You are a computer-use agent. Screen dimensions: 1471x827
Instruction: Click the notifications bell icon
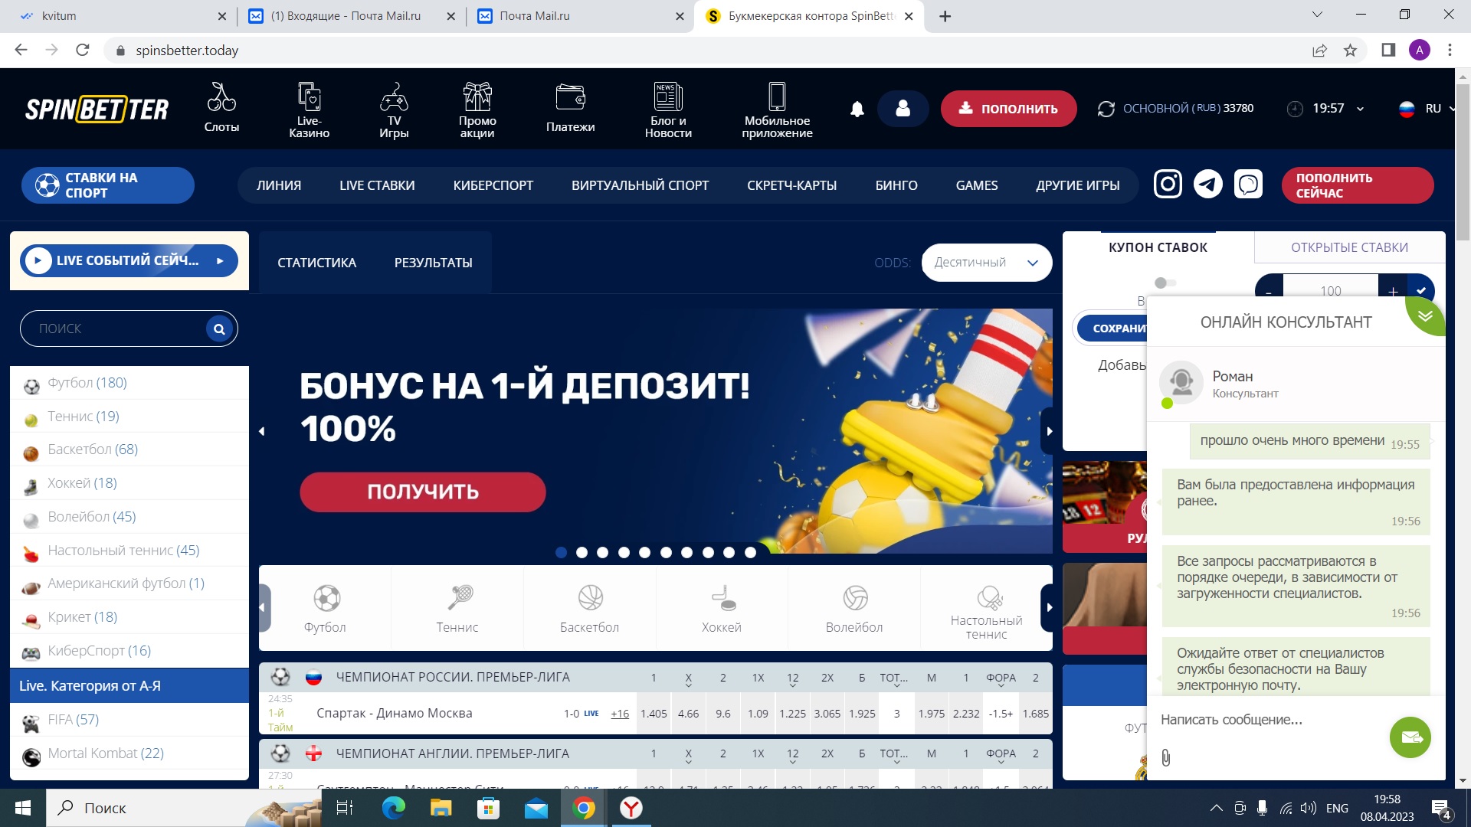(x=857, y=109)
